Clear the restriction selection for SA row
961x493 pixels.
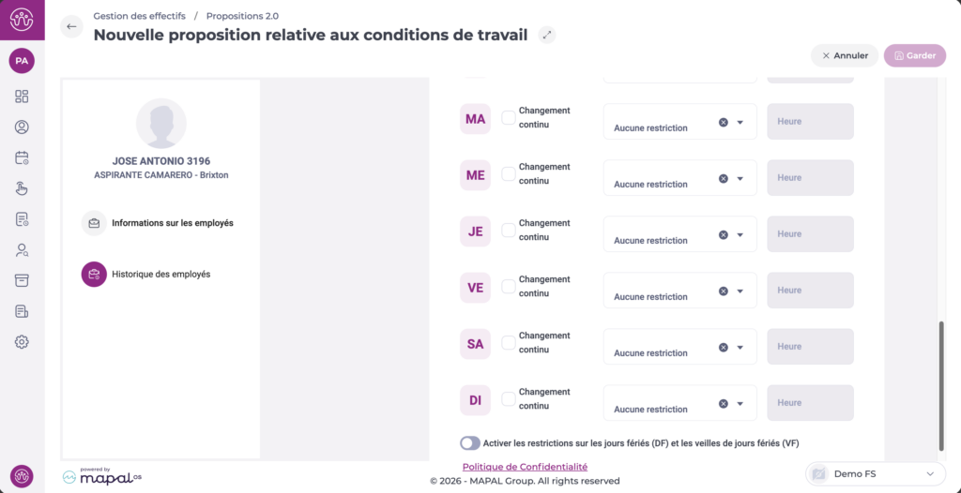point(724,347)
